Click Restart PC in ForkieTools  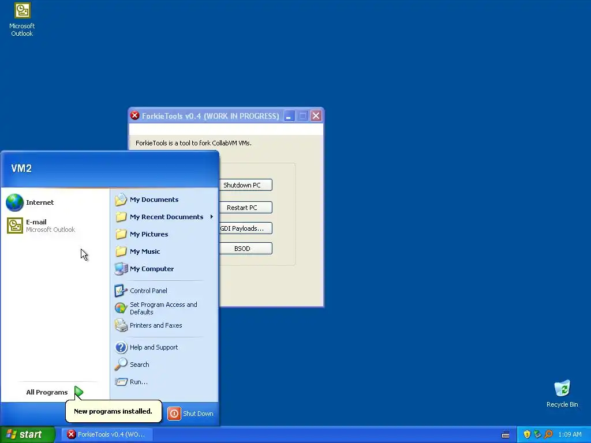(245, 208)
